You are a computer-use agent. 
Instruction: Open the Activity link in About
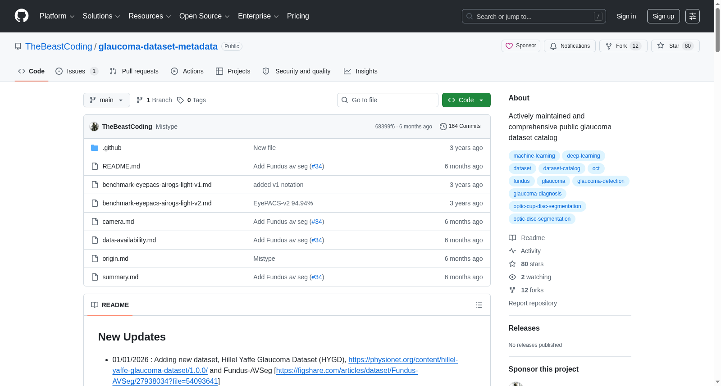click(x=525, y=251)
